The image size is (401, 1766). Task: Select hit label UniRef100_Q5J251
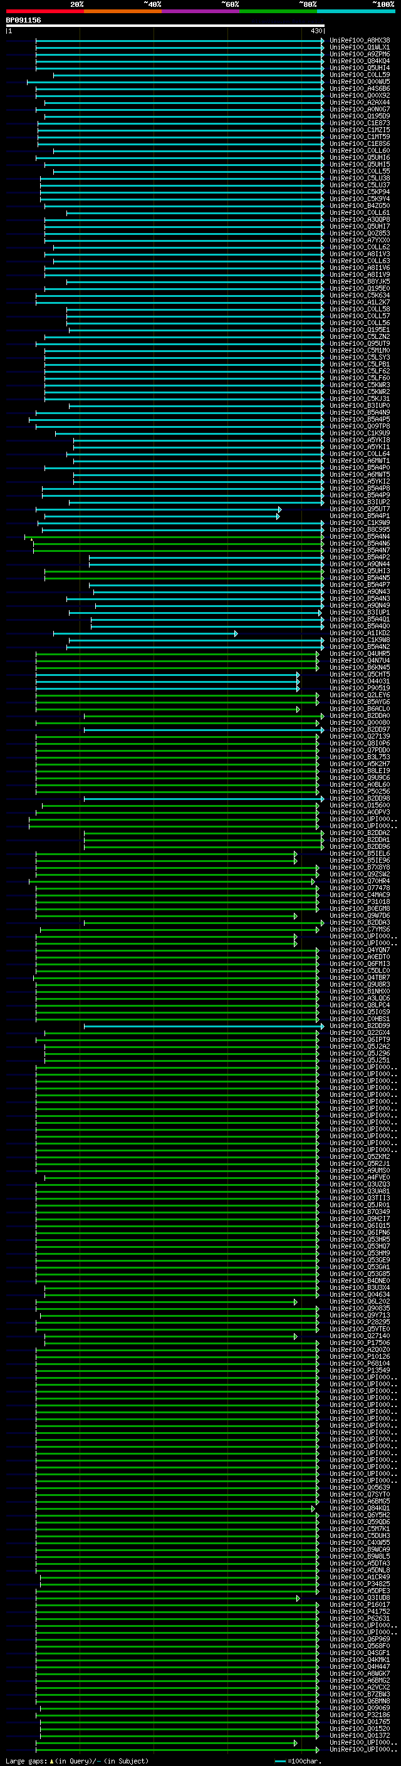point(360,1061)
